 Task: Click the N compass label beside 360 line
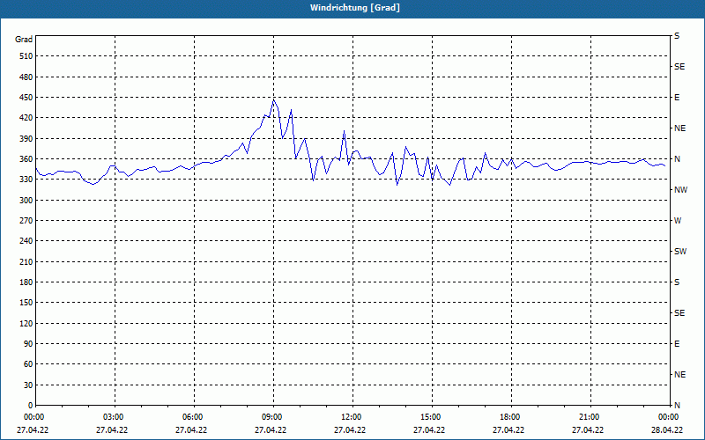pos(677,159)
